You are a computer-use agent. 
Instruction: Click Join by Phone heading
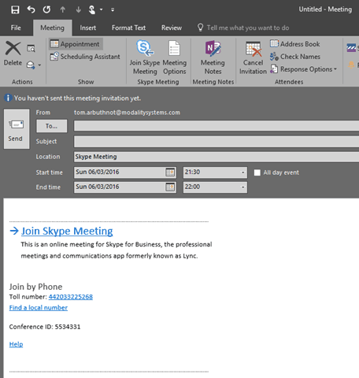click(x=35, y=287)
